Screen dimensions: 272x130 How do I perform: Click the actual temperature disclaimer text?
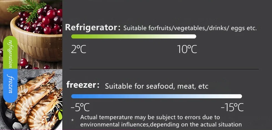click(x=161, y=121)
